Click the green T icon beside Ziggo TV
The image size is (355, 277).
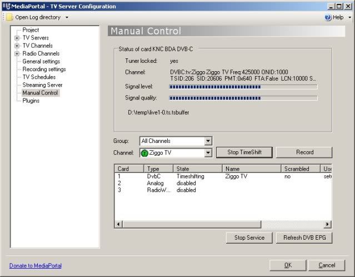tap(144, 153)
